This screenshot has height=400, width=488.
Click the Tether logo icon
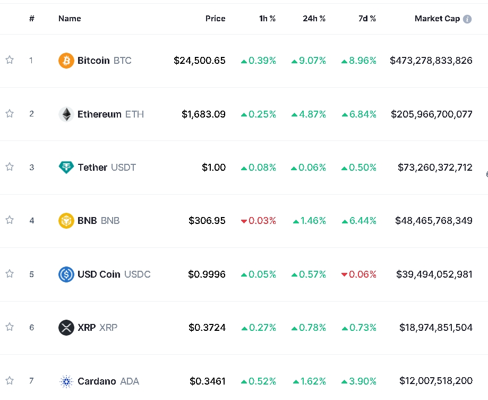point(66,168)
